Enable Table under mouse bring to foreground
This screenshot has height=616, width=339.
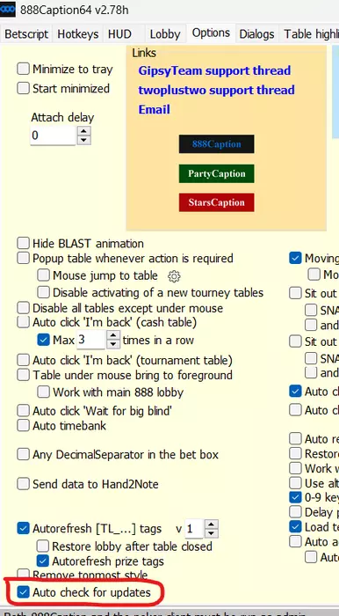pyautogui.click(x=23, y=375)
